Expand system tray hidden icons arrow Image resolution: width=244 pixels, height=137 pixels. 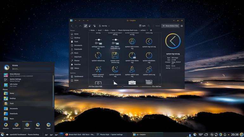[228, 134]
